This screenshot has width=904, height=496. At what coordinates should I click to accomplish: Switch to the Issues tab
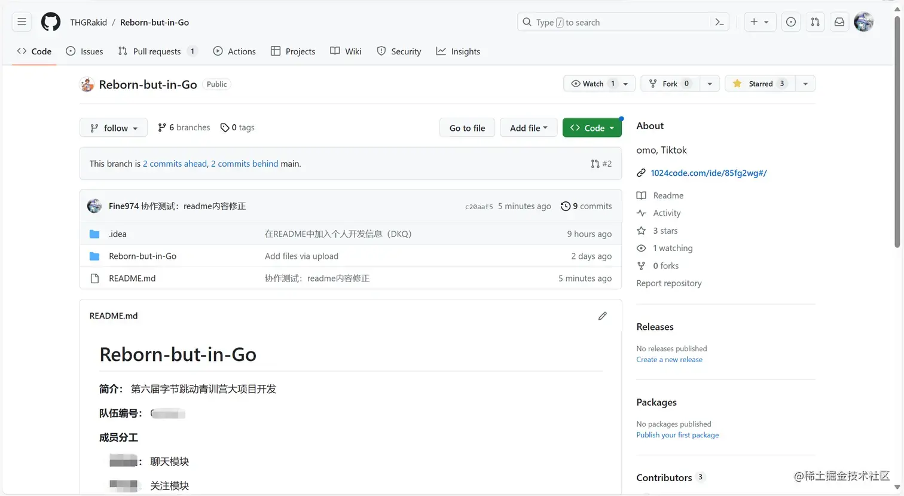click(x=84, y=51)
